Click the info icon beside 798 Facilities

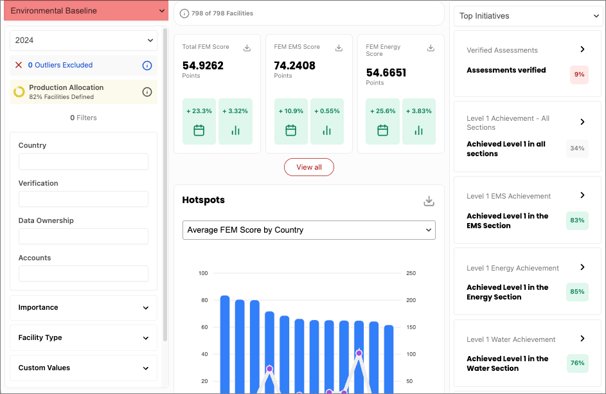pos(184,13)
